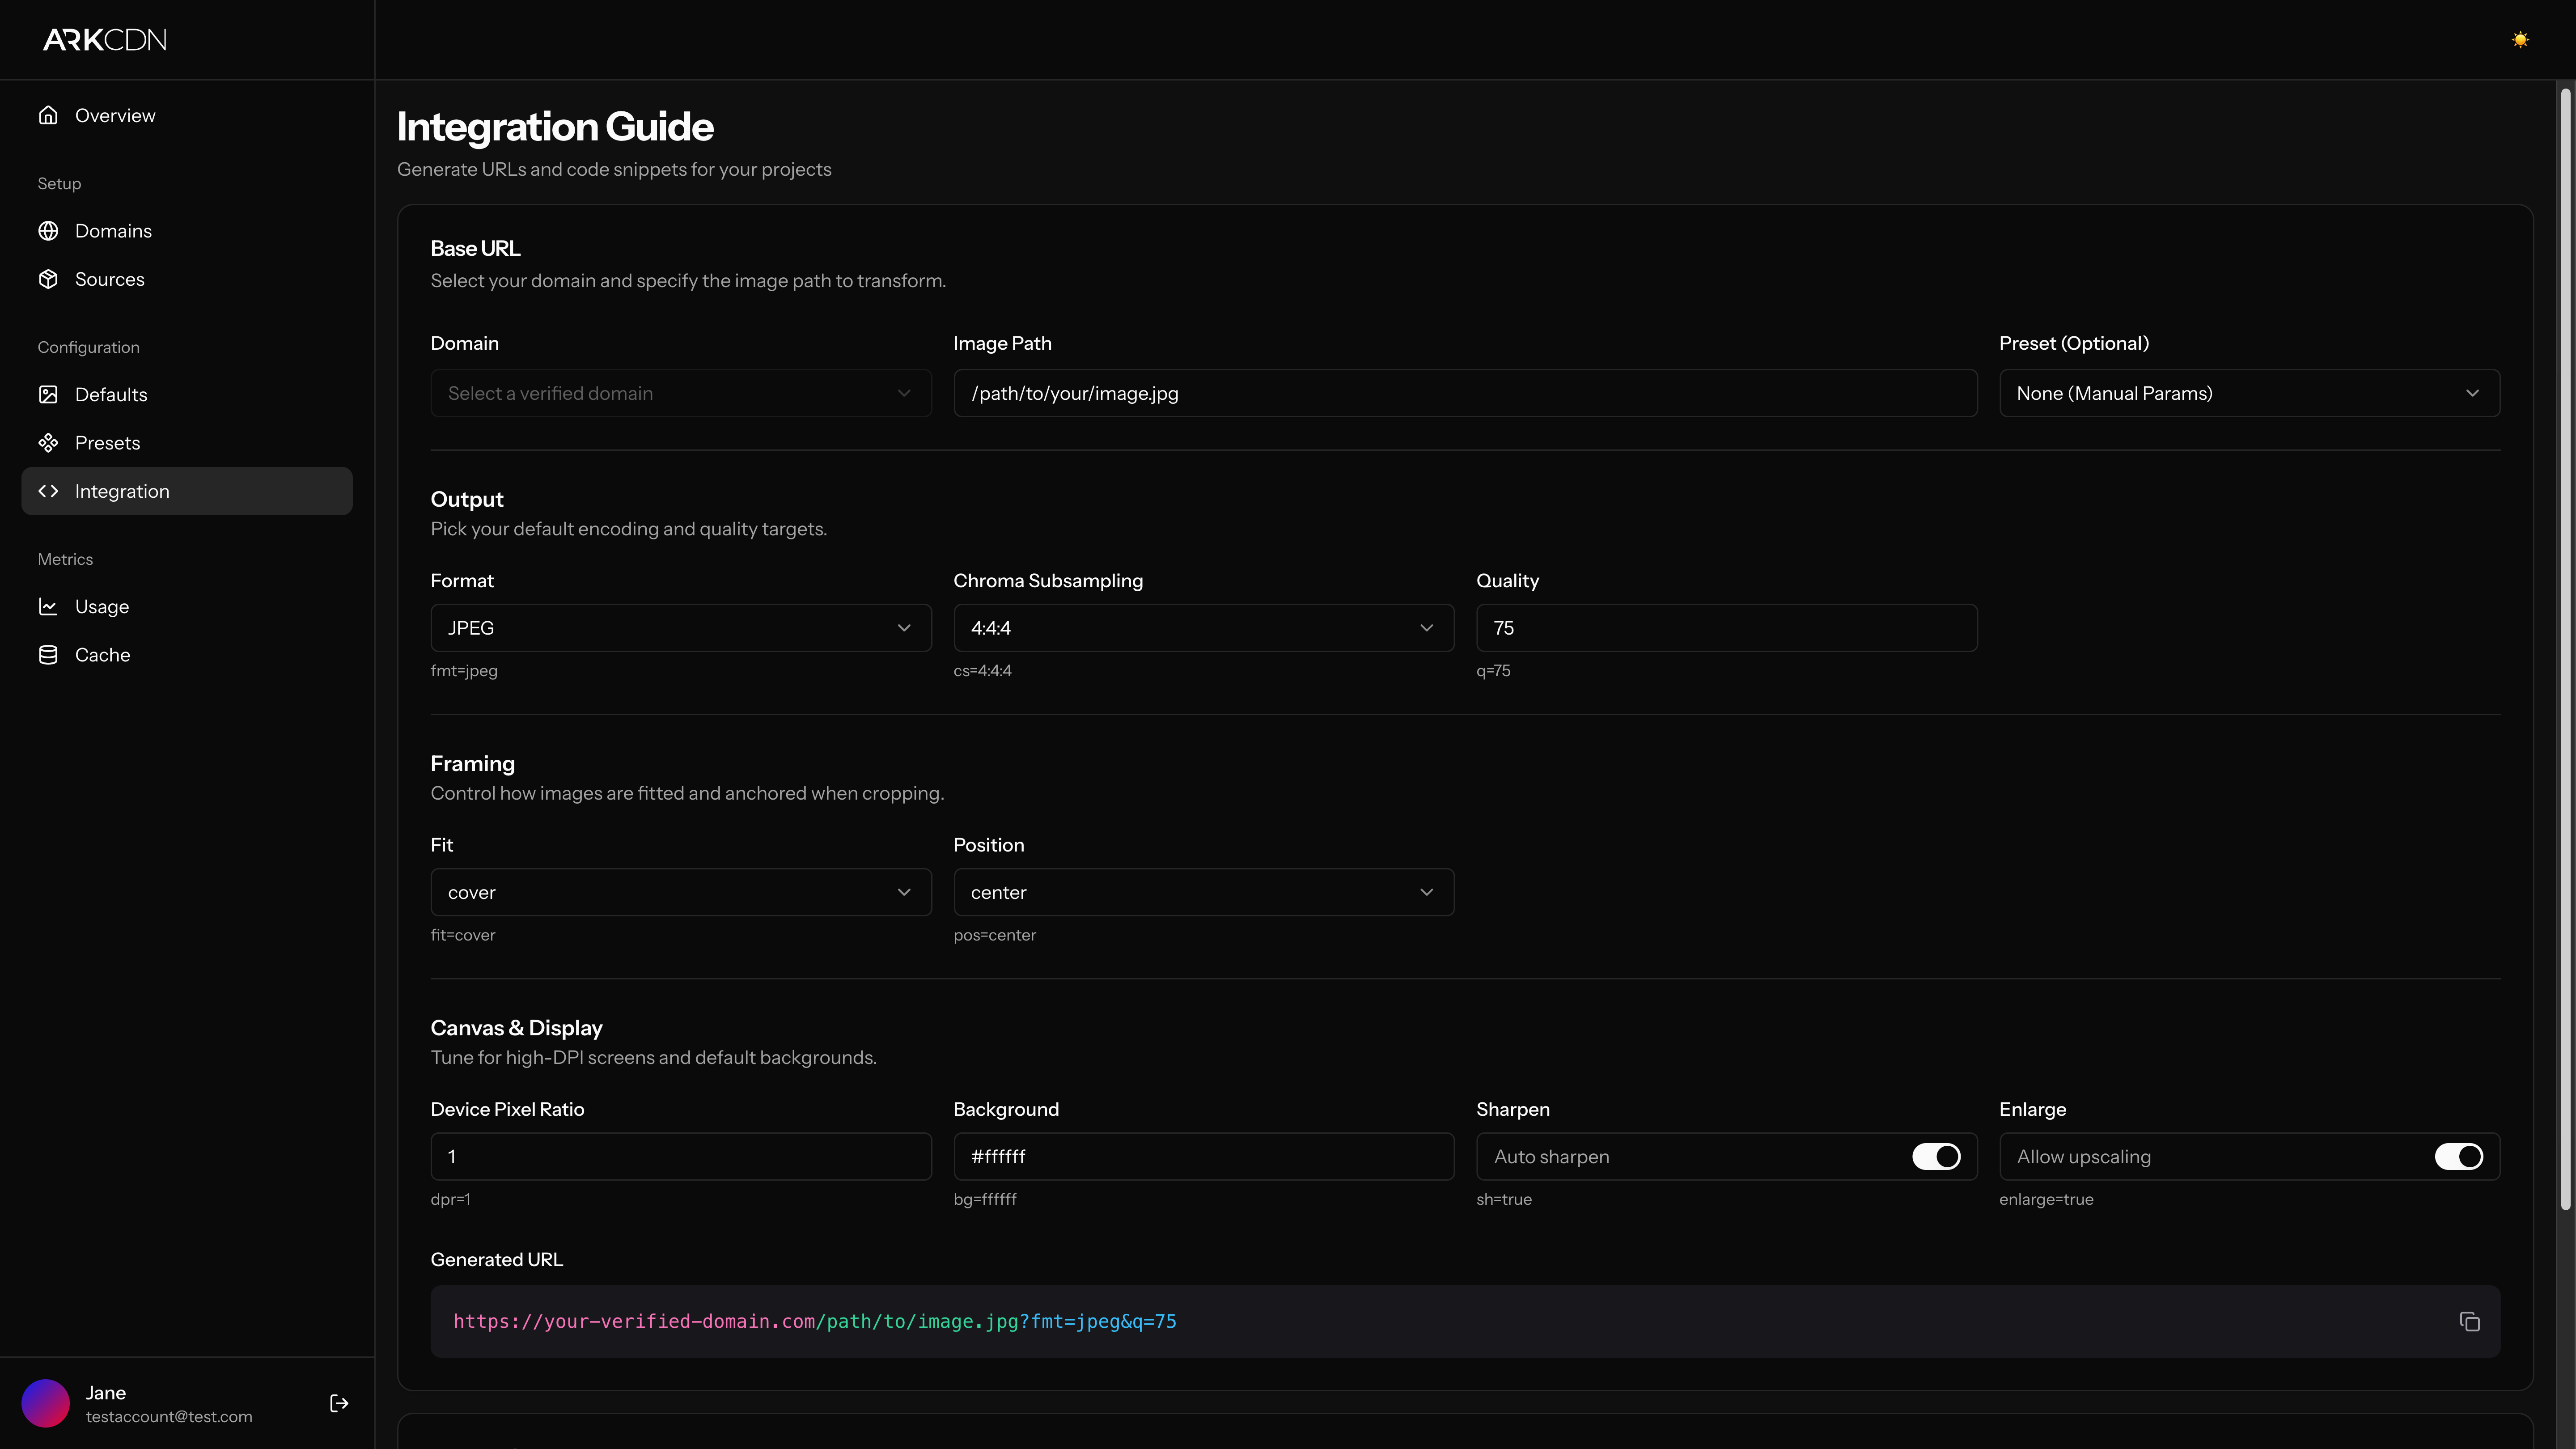Click the Integration Guide heading

(555, 127)
